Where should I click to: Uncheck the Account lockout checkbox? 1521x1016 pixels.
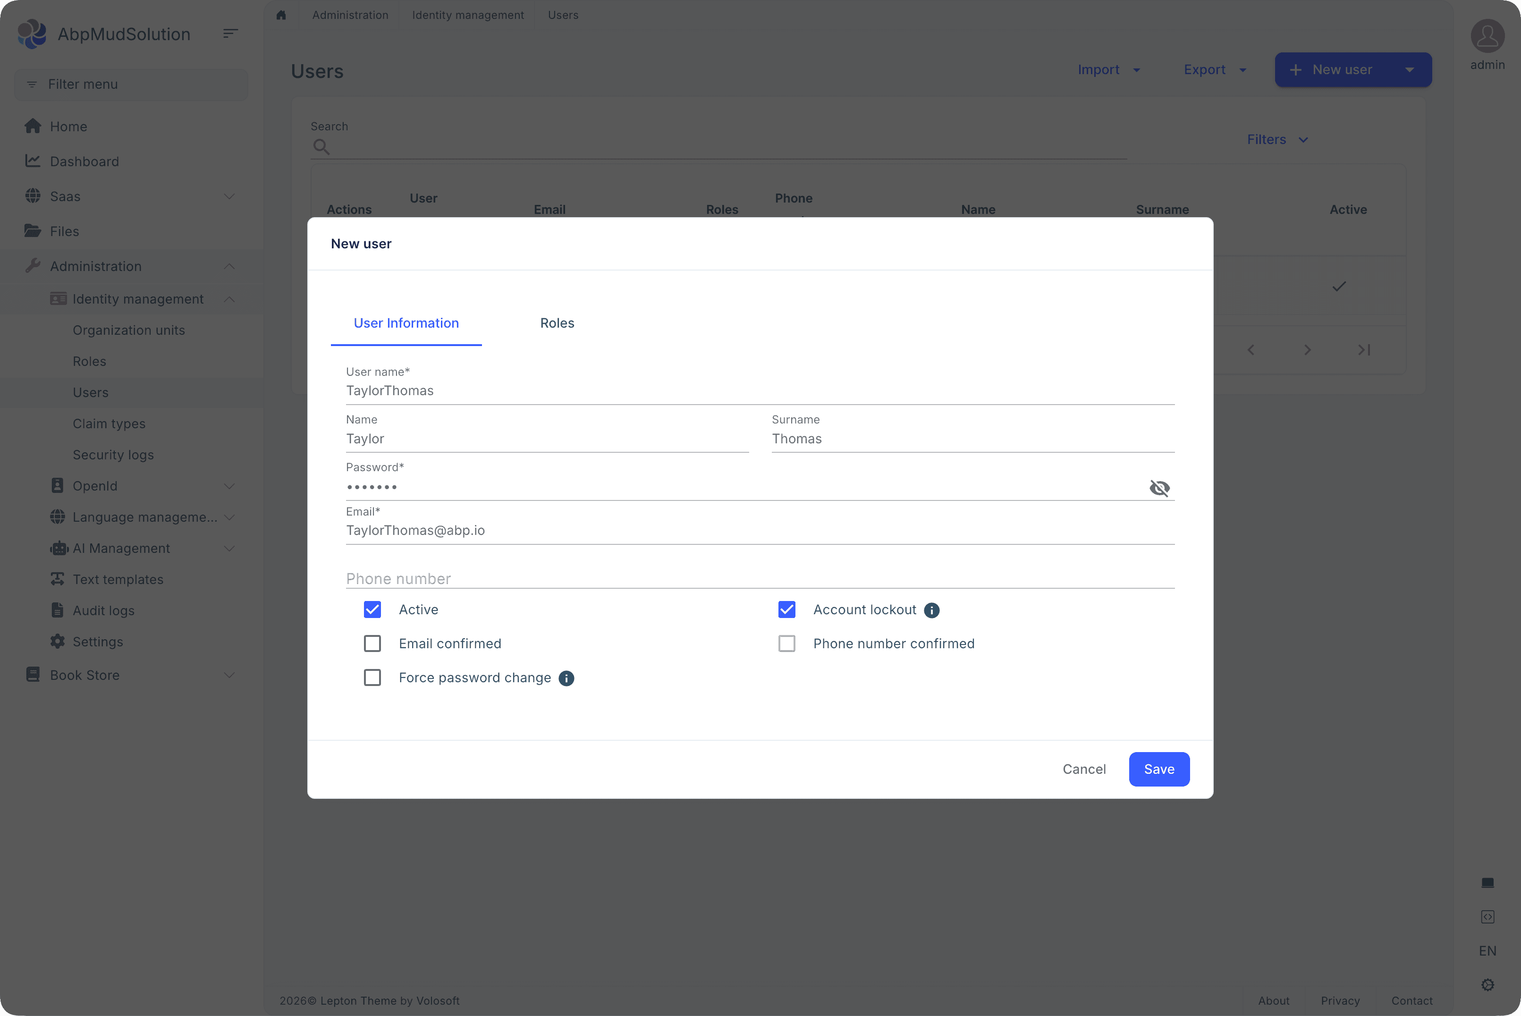click(x=787, y=610)
